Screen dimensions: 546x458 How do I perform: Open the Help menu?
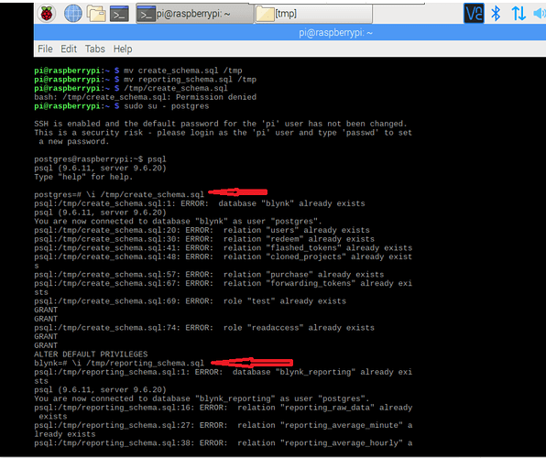point(123,49)
